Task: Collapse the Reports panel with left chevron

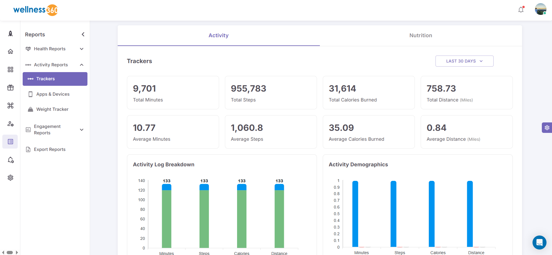Action: [x=83, y=34]
